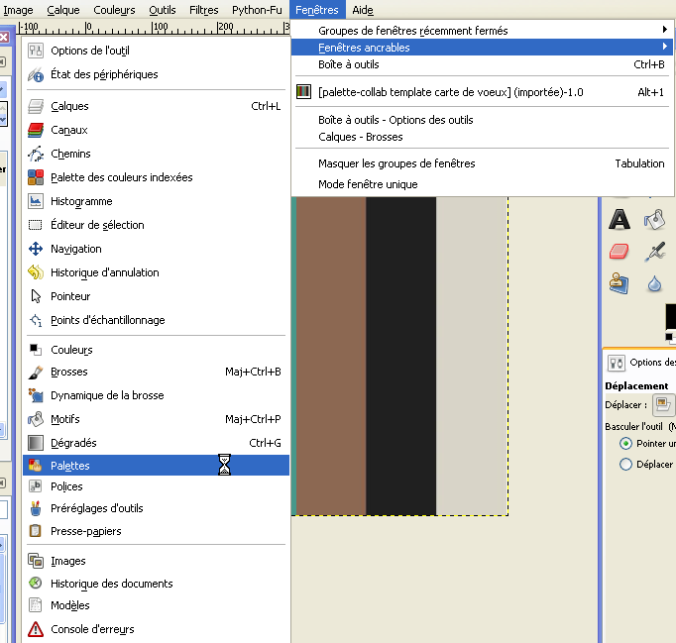Click the Pointeur cursor icon
The height and width of the screenshot is (643, 676).
[36, 296]
